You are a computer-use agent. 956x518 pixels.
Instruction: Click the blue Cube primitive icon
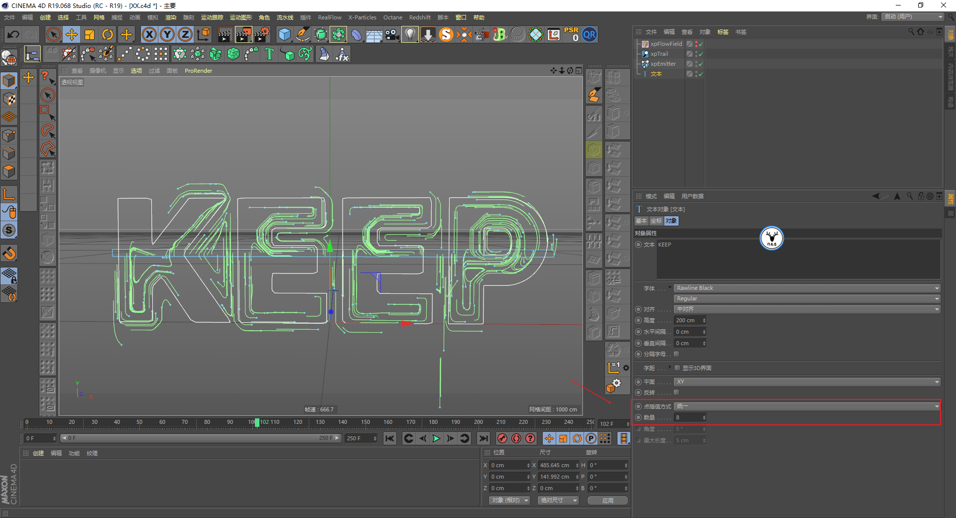coord(284,34)
